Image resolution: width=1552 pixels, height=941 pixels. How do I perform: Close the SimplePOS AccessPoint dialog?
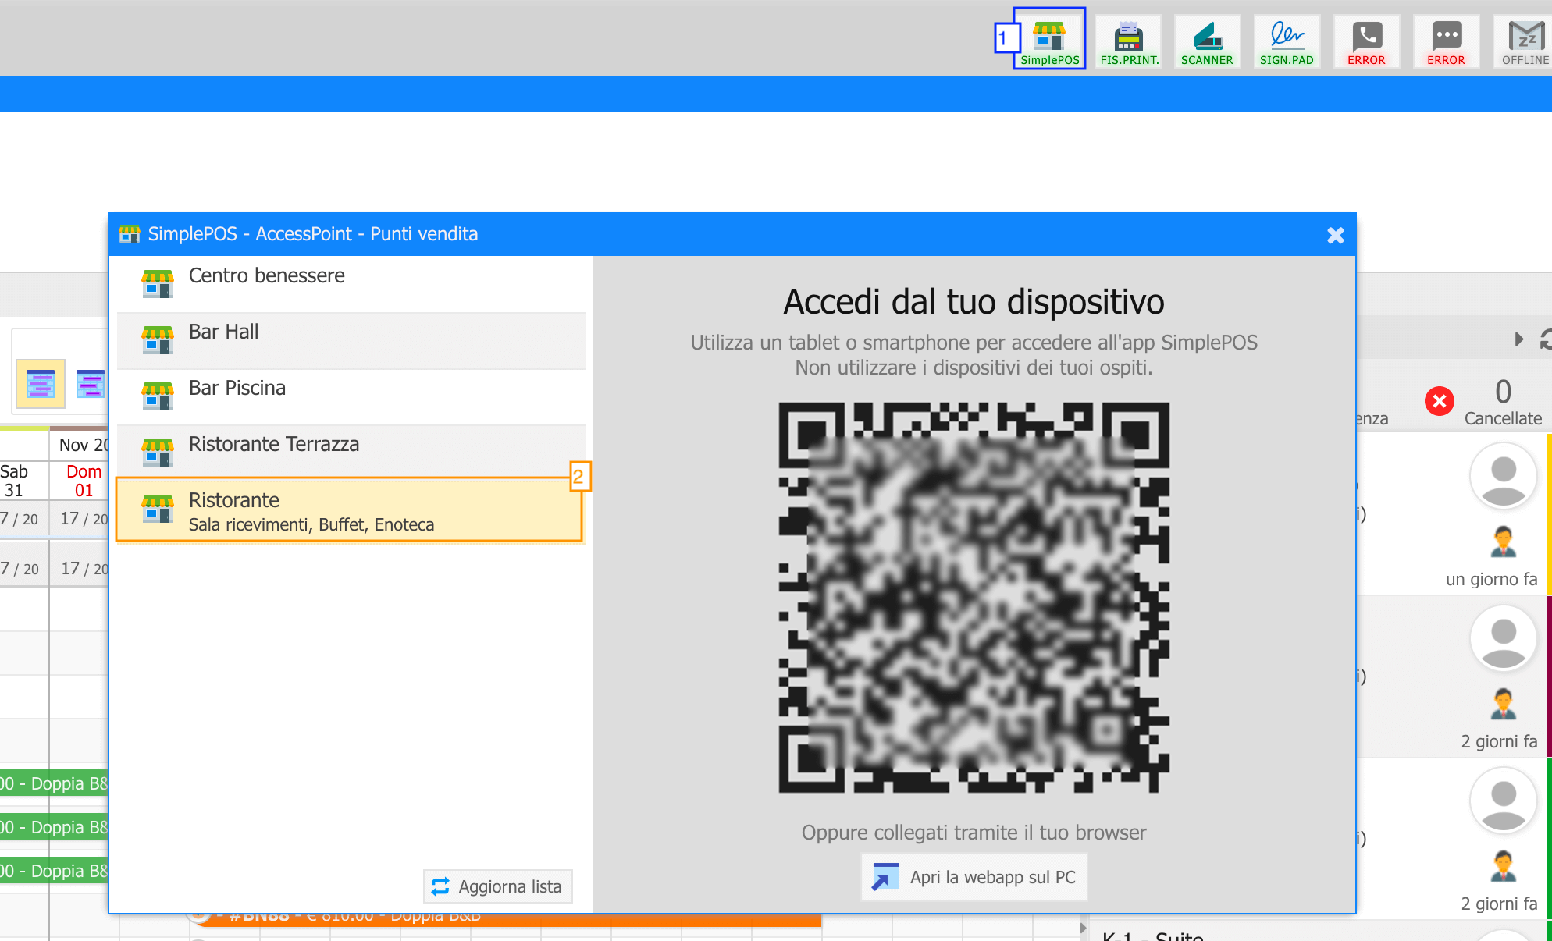click(x=1335, y=235)
